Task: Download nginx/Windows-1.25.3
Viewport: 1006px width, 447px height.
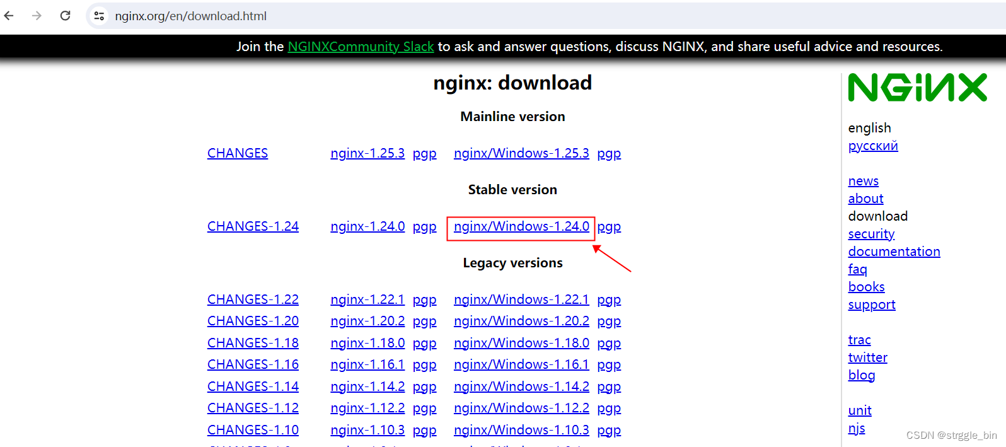Action: point(521,153)
